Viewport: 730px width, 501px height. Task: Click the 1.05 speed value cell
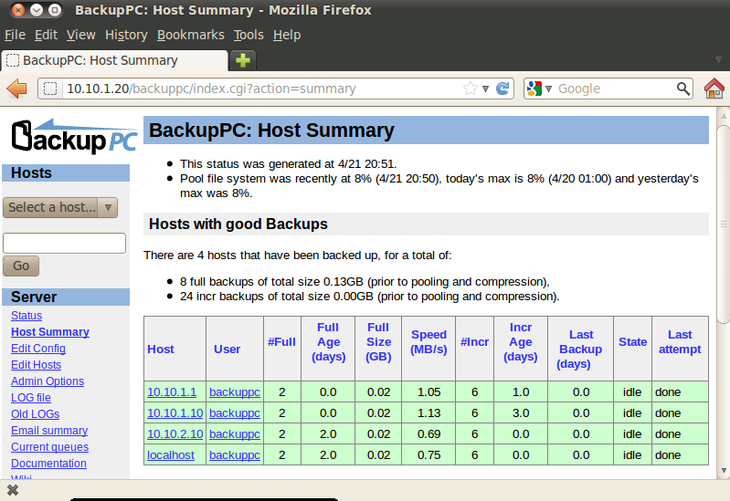point(428,392)
